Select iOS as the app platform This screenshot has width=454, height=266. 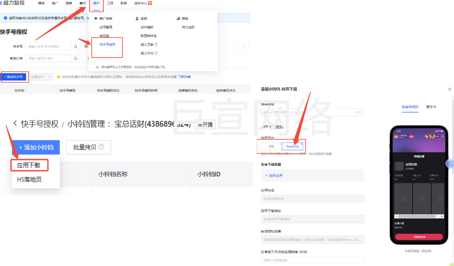pyautogui.click(x=271, y=146)
